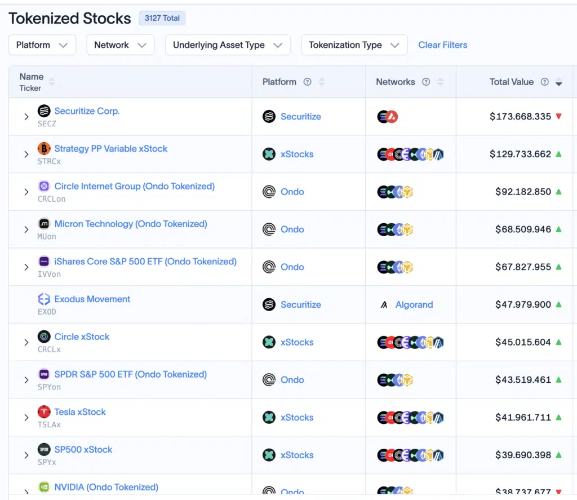Viewport: 577px width, 500px height.
Task: Open the Underlying Asset Type dropdown
Action: coord(228,45)
